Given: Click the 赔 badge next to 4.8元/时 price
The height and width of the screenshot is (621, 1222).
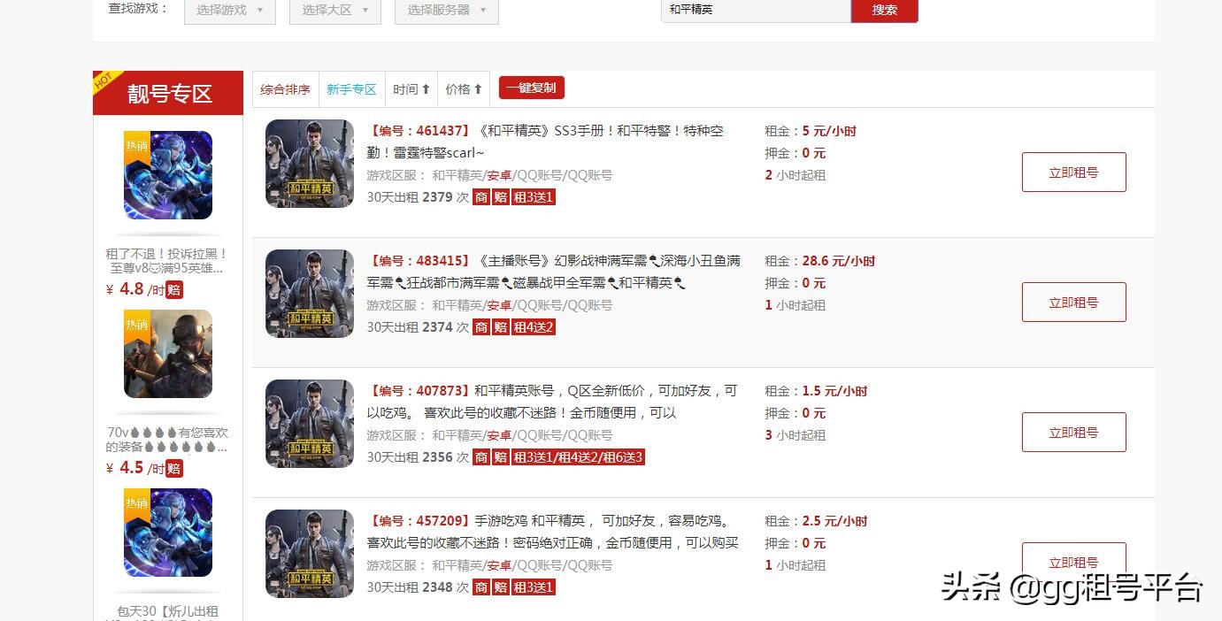Looking at the screenshot, I should click(x=173, y=289).
